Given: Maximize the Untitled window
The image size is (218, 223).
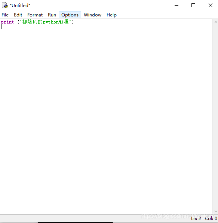Looking at the screenshot, I should (x=193, y=5).
